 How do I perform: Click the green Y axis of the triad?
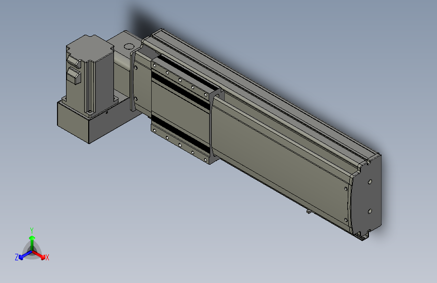(32, 243)
